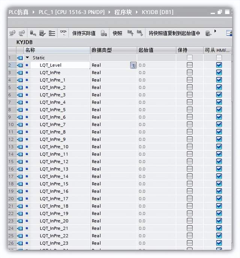Click icon right of 将快照值复制到起始值中

[x=208, y=33]
